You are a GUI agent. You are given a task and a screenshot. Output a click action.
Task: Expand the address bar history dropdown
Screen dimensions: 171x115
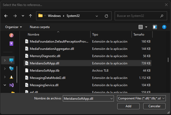pos(97,16)
